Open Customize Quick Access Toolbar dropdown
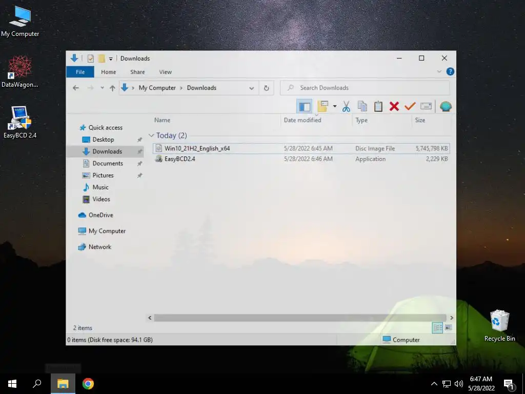This screenshot has width=525, height=394. (x=111, y=58)
